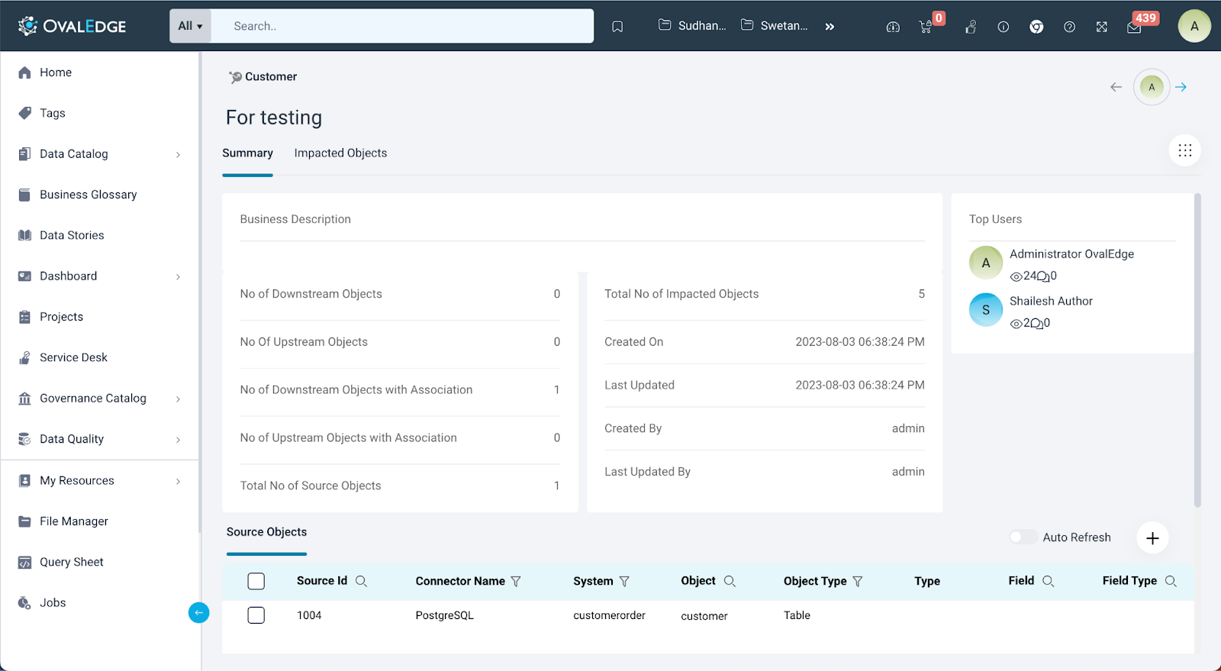The image size is (1221, 671).
Task: Open Administrator OvalEdge user
Action: (x=1071, y=254)
